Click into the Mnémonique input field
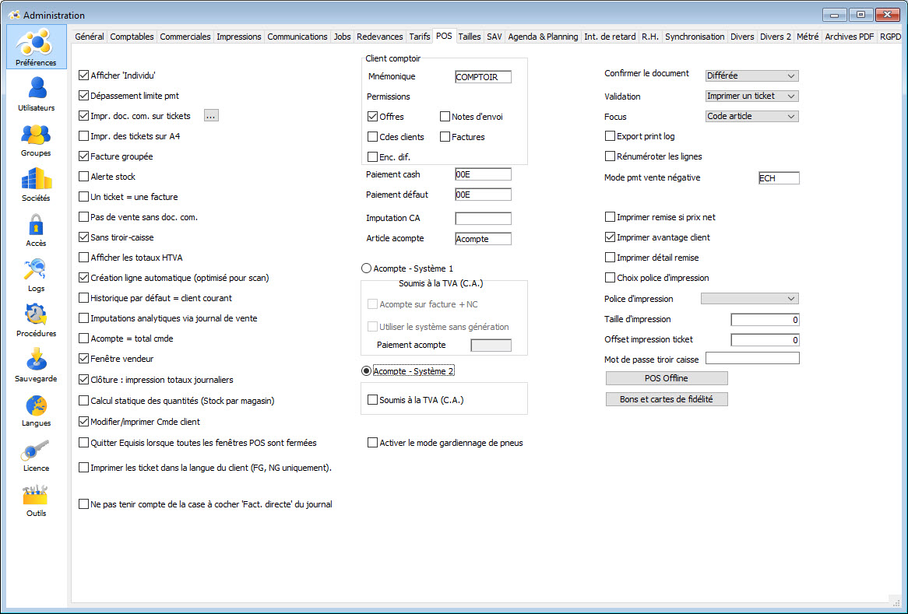The height and width of the screenshot is (614, 908). (483, 77)
